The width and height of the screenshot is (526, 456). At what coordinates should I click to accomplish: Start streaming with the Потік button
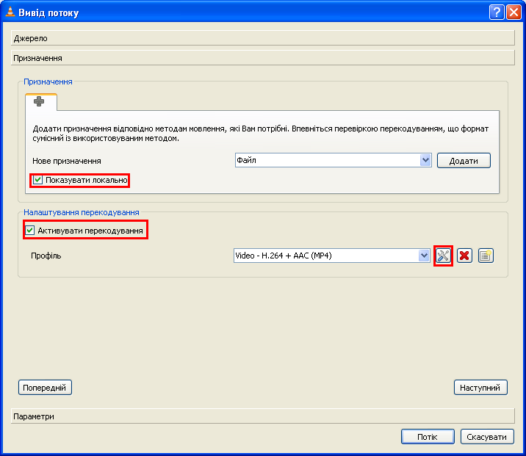[x=428, y=437]
